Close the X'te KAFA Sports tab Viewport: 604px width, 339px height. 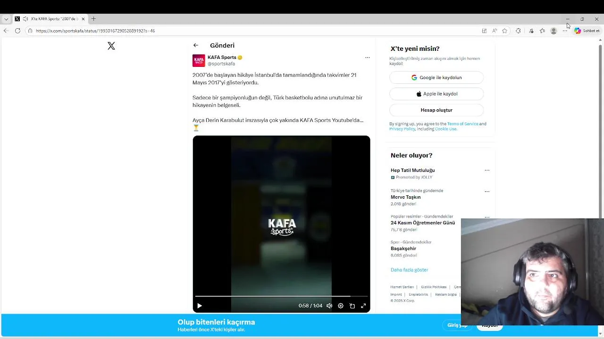[x=83, y=19]
